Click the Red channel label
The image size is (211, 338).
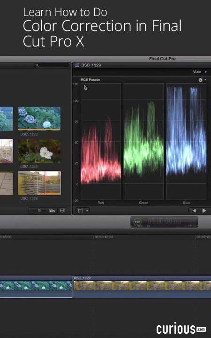coord(101,203)
